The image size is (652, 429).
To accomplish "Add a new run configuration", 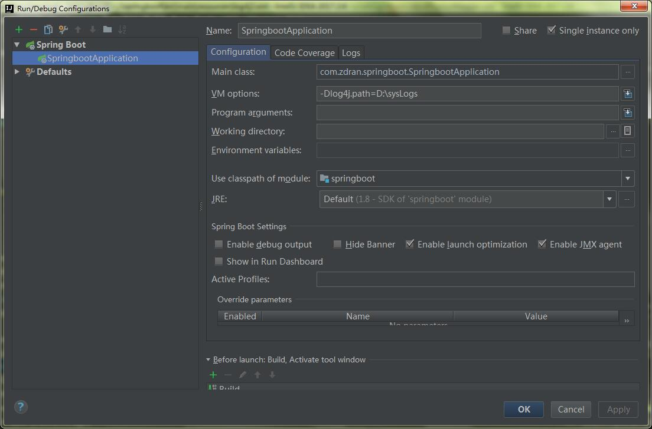I will tap(18, 29).
